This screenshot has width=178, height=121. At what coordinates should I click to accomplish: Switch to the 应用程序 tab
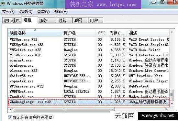coord(12,20)
